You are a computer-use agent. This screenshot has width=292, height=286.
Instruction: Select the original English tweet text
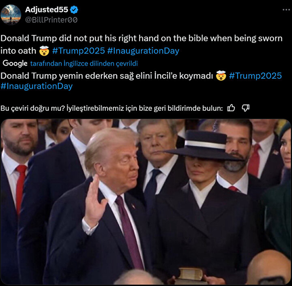142,44
